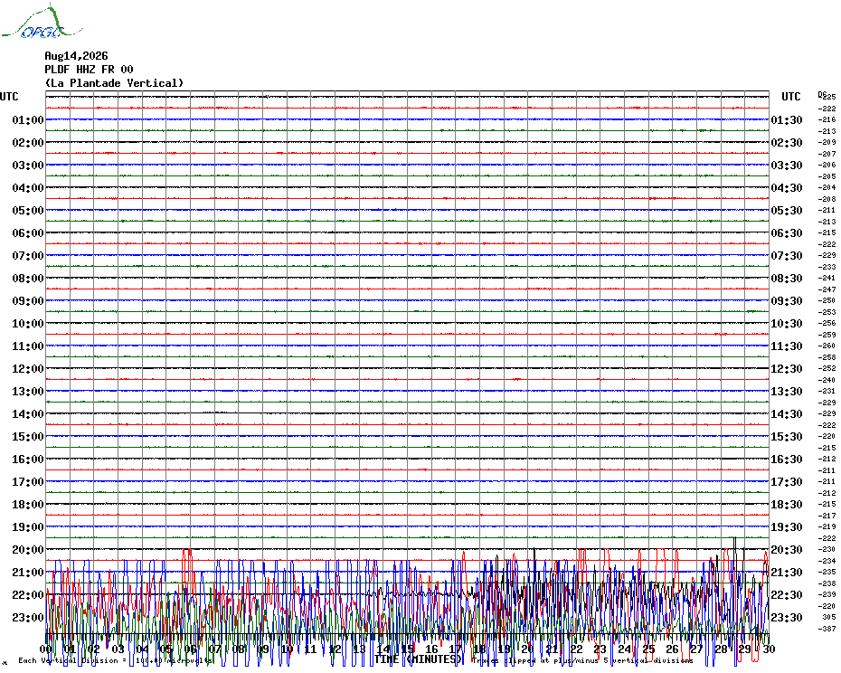Click the OFGC logo at top left
The height and width of the screenshot is (673, 841).
(x=43, y=22)
